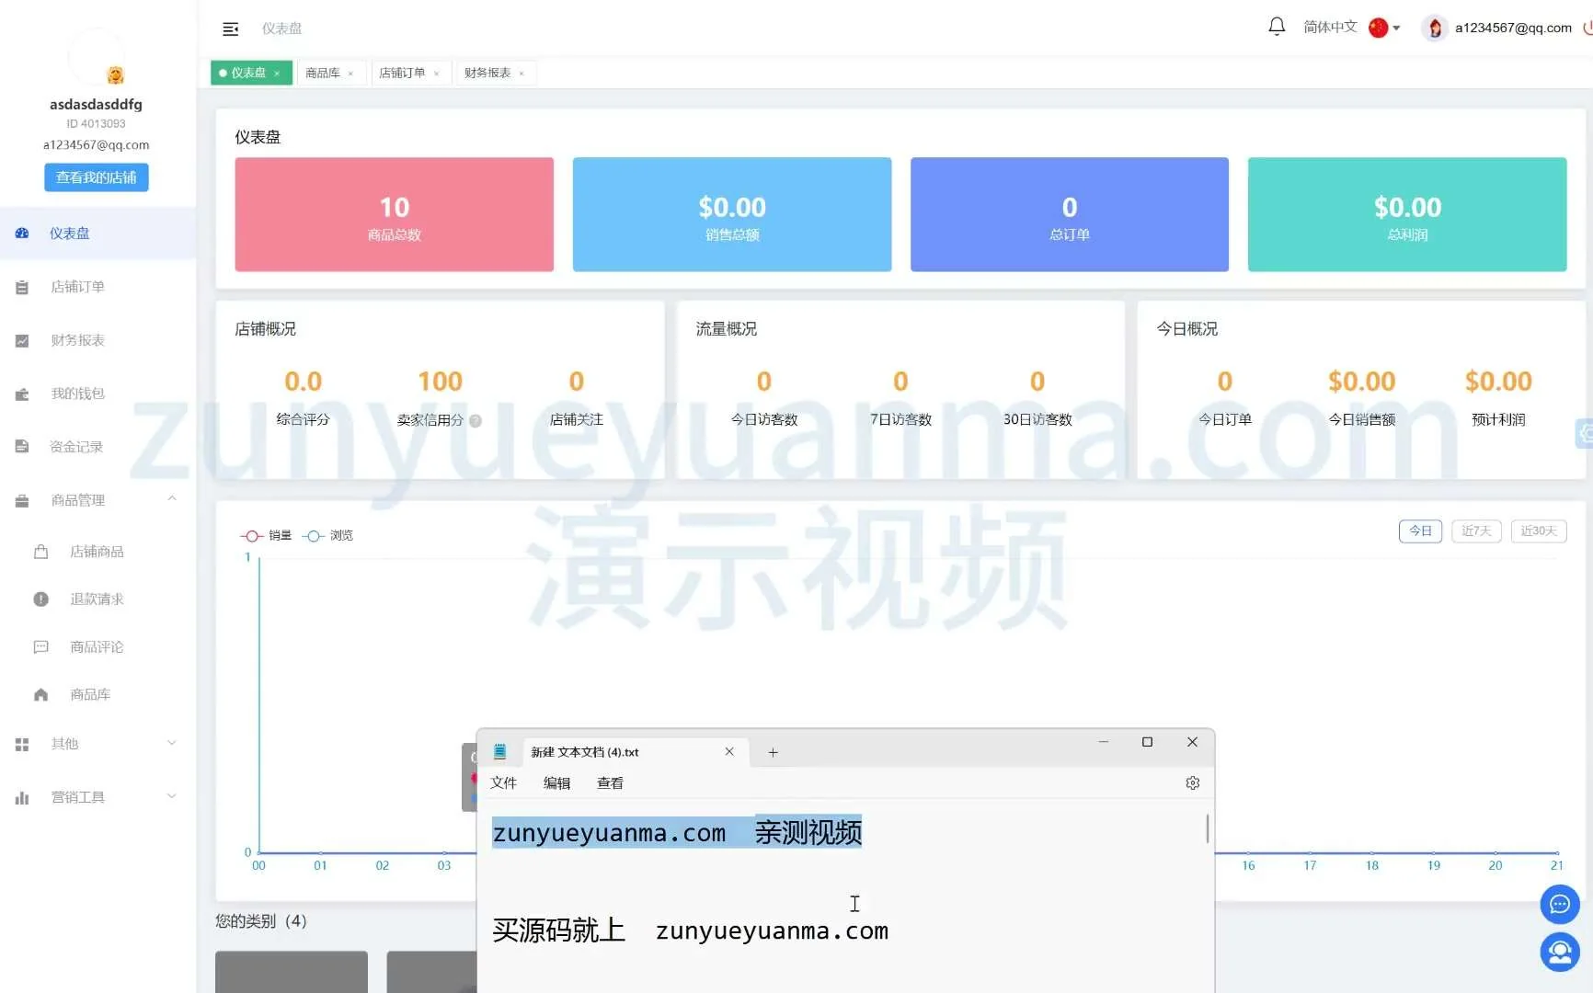1593x993 pixels.
Task: Toggle the sidebar collapse hamburger icon
Action: (231, 29)
